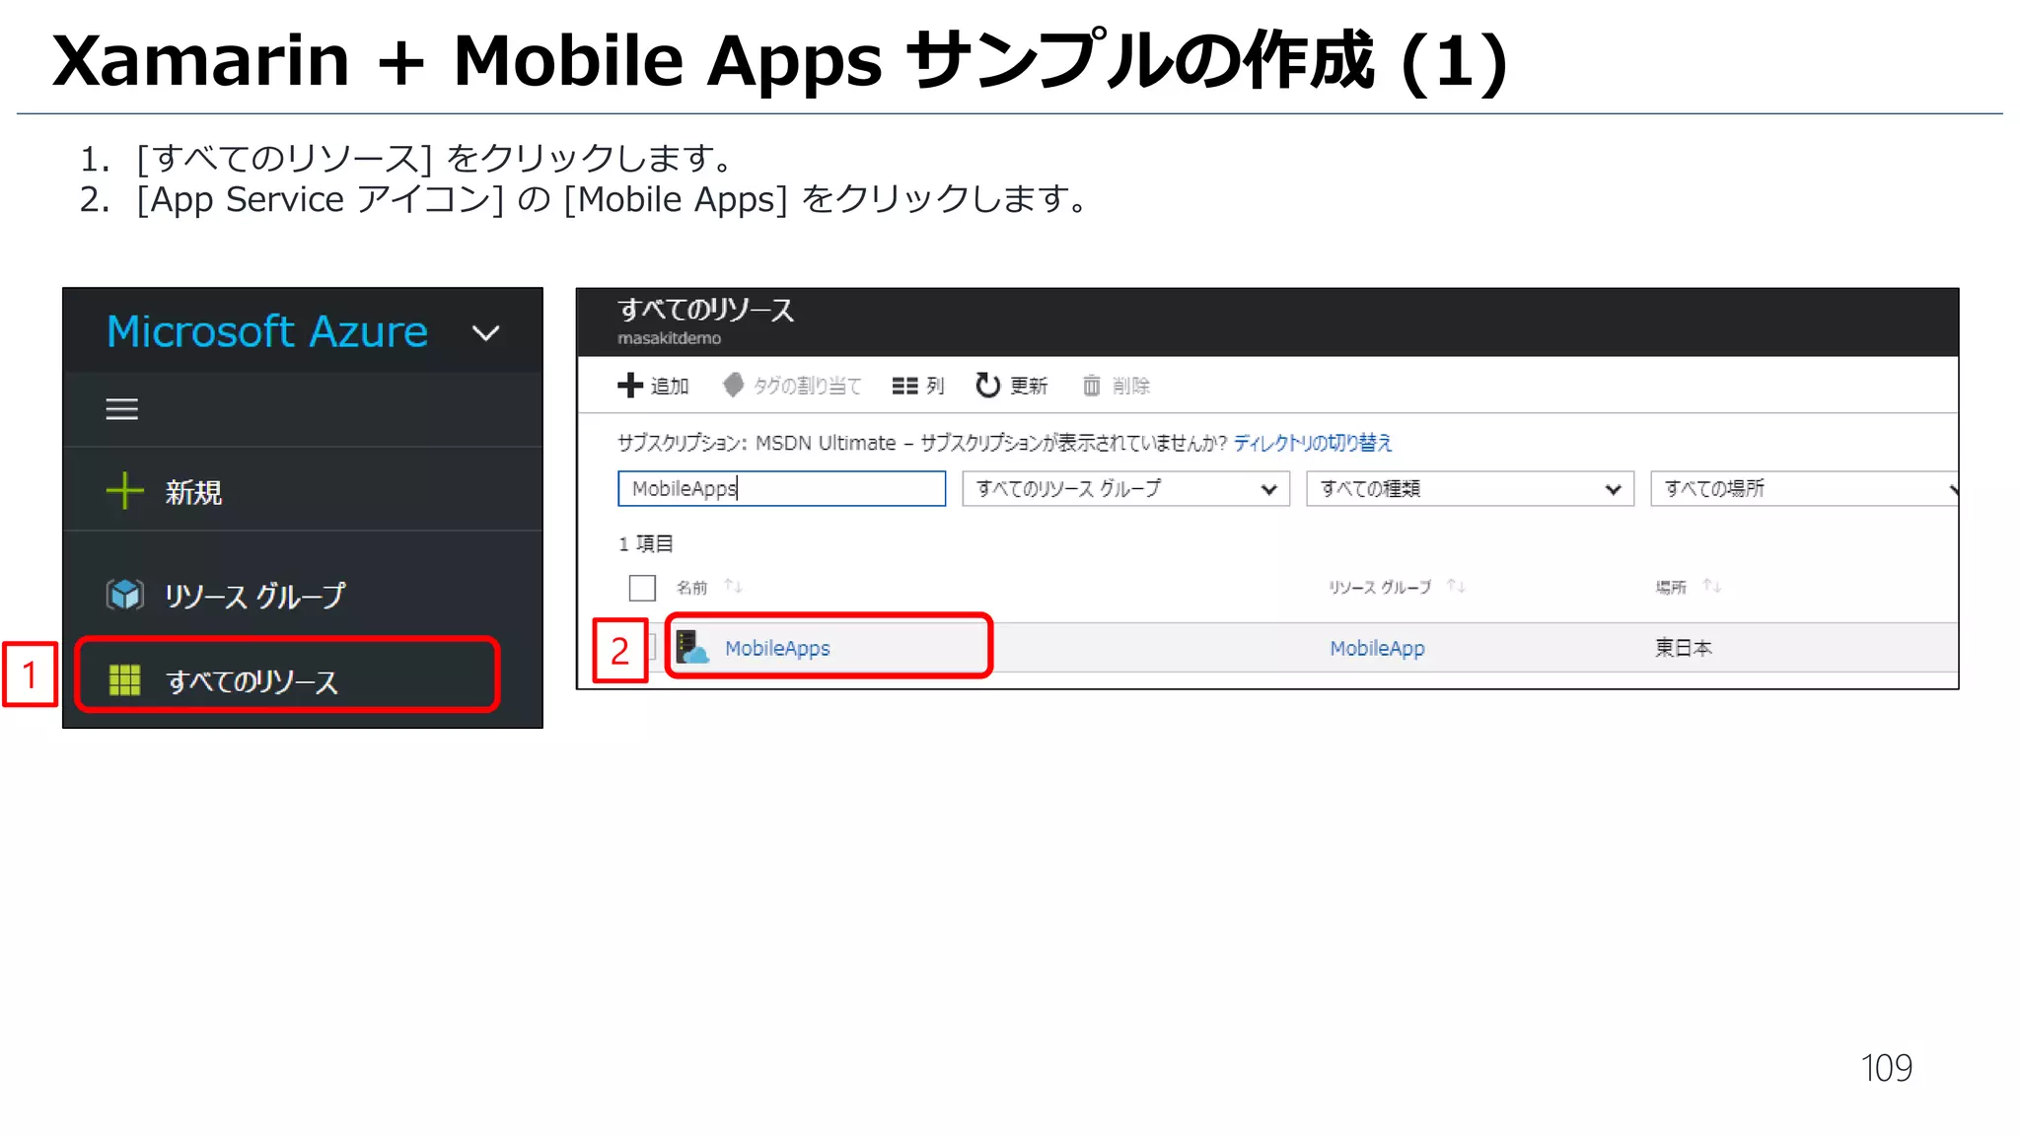Open the すべての場所 dropdown
The height and width of the screenshot is (1136, 2020).
1804,488
